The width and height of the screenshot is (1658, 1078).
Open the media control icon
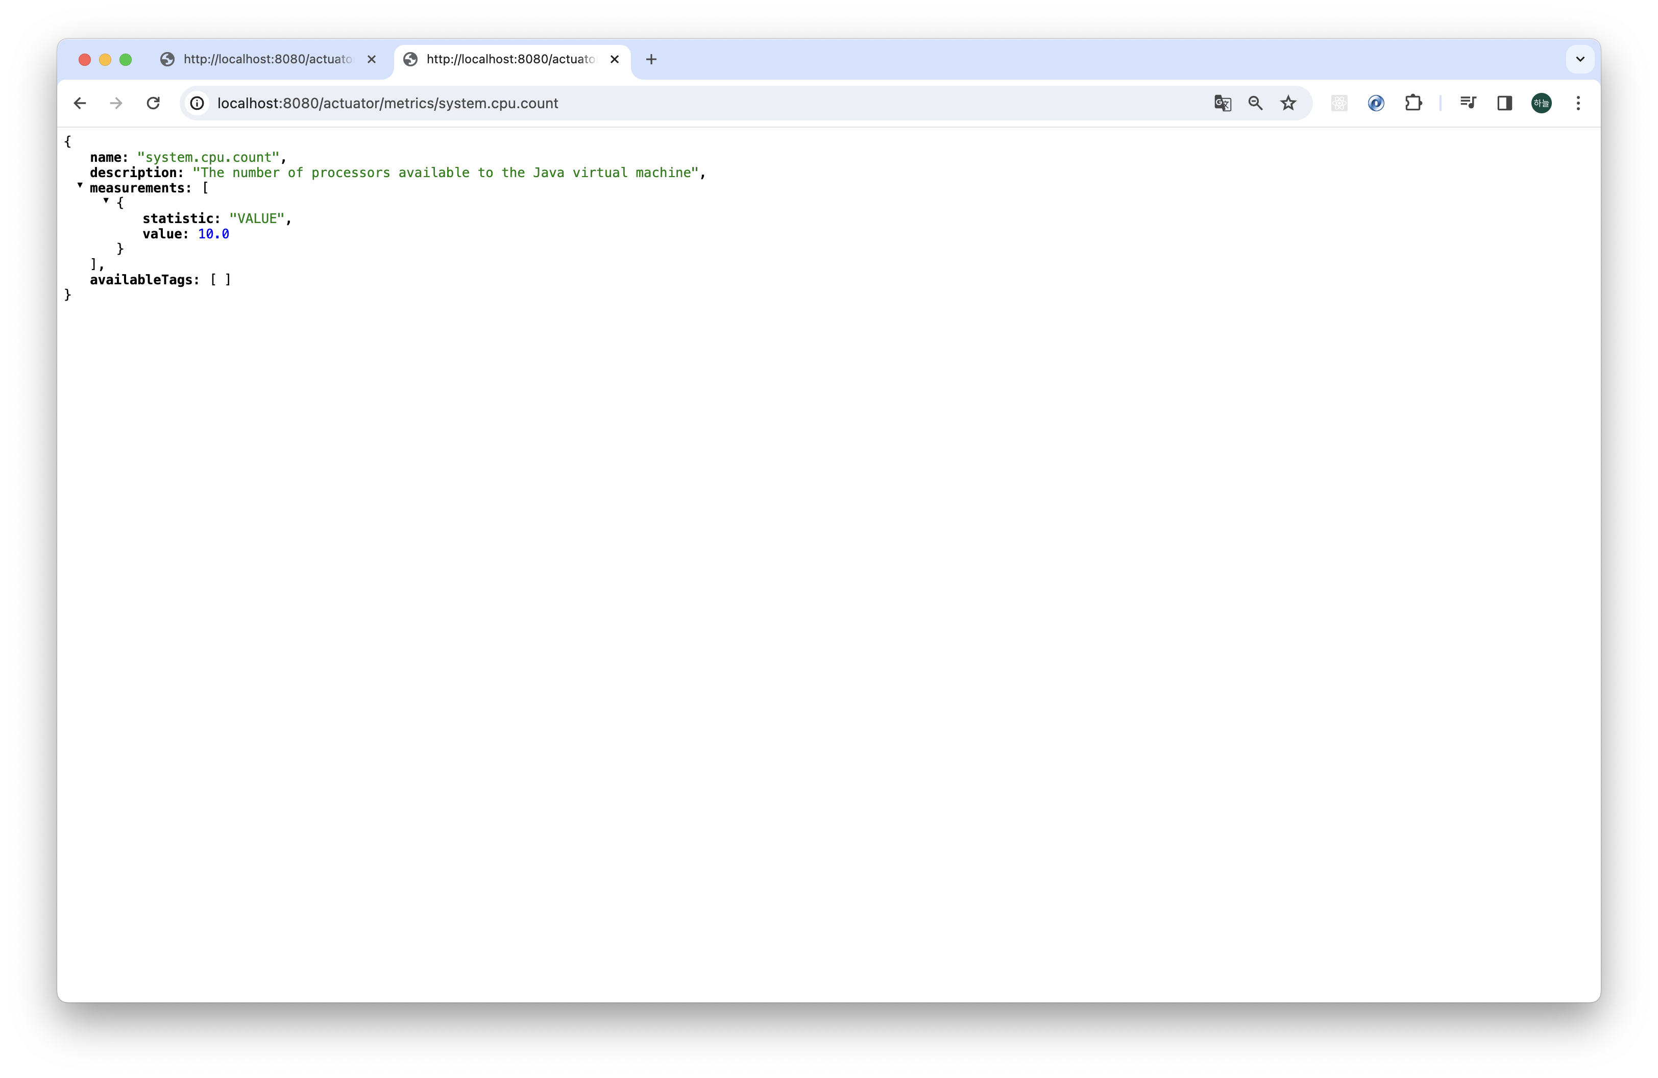[x=1468, y=103]
